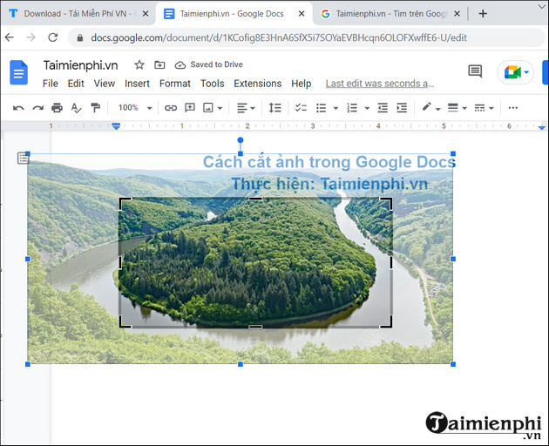549x446 pixels.
Task: Click the browser Back arrow
Action: click(10, 37)
